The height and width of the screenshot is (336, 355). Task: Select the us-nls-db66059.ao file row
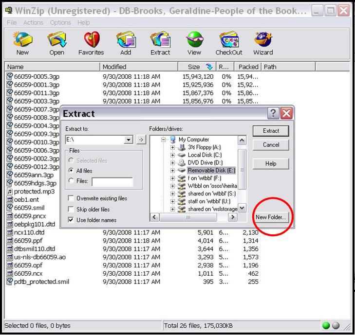coord(132,257)
